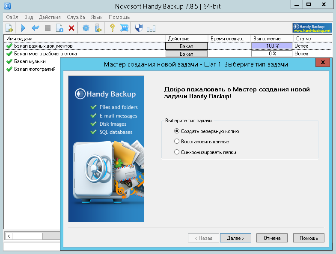Viewport: 336px width, 254px height.
Task: Click the Статус column header
Action: pyautogui.click(x=312, y=39)
